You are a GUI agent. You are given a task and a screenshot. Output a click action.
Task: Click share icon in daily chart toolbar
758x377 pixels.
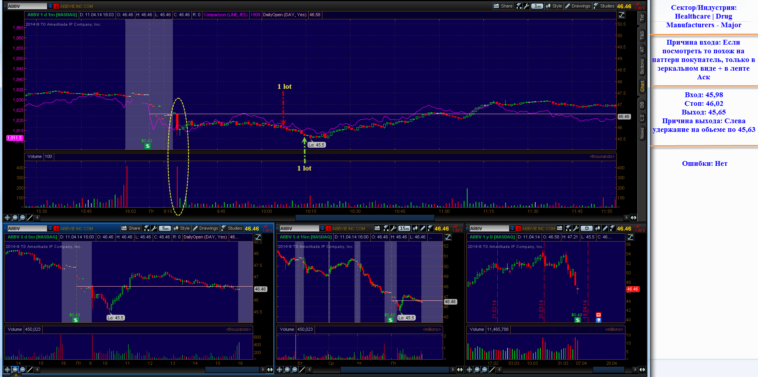tap(559, 228)
